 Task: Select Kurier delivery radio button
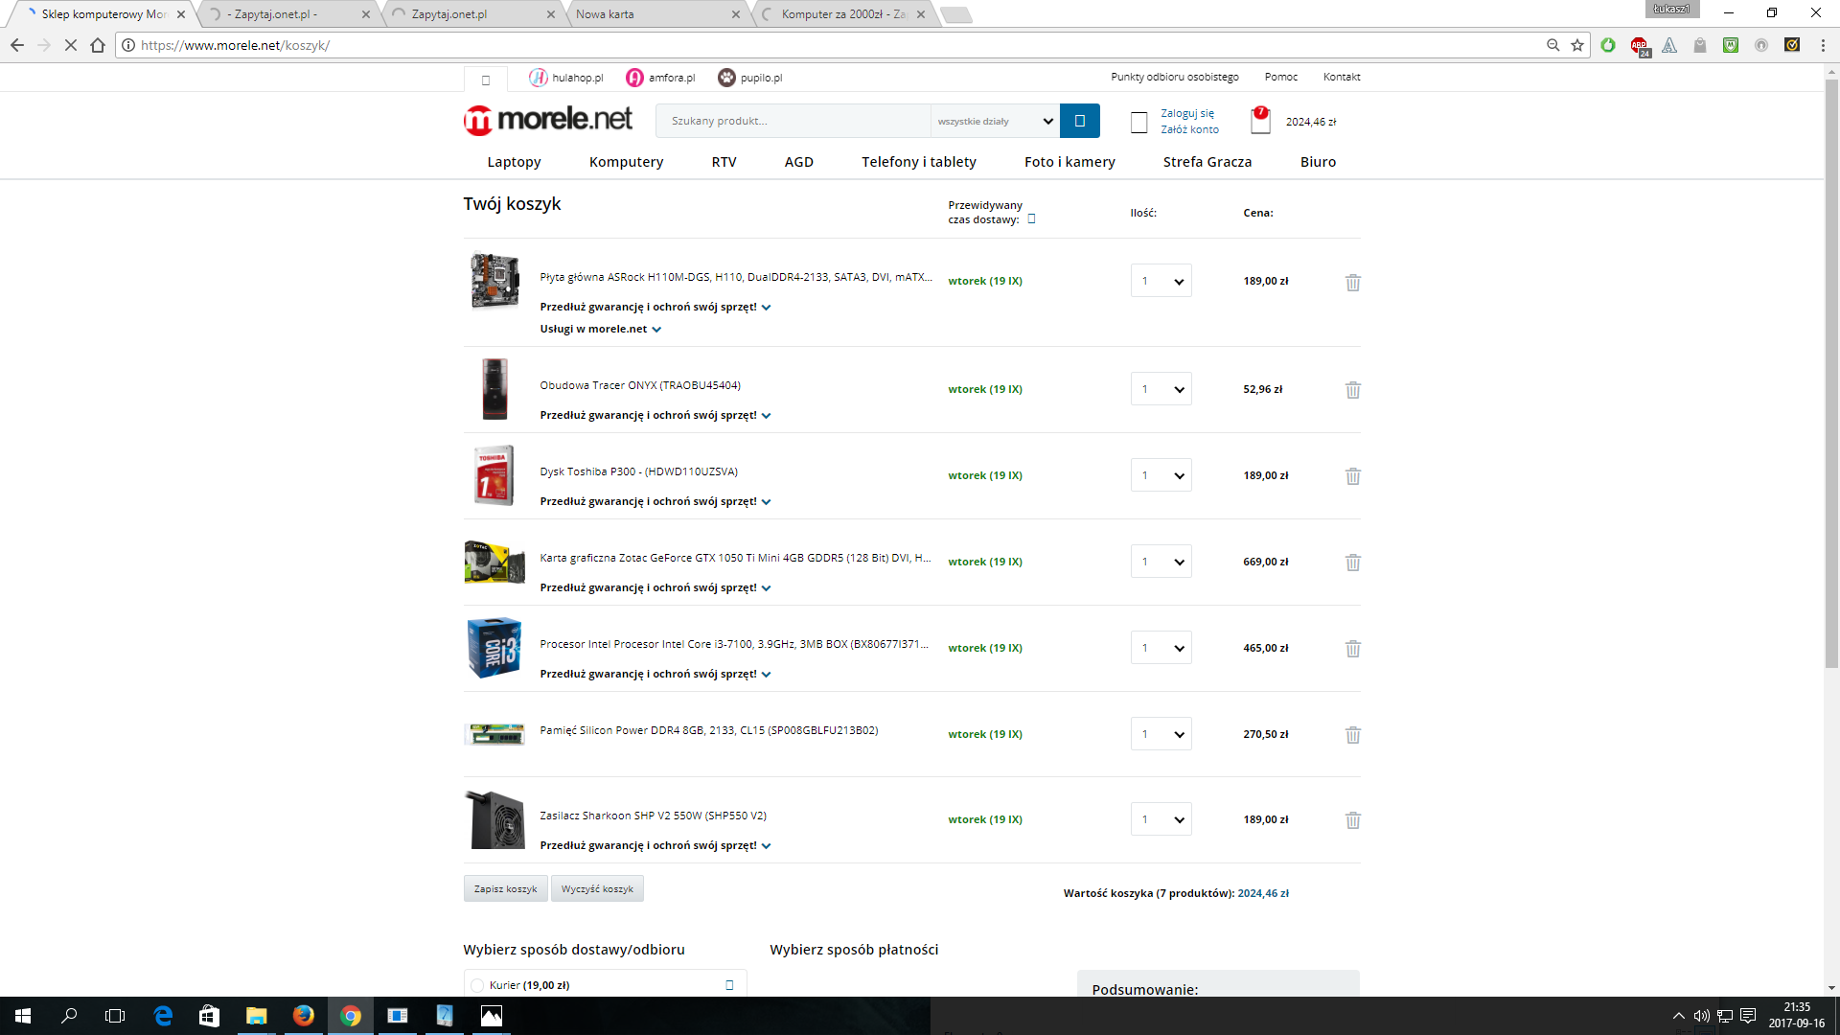(x=477, y=985)
